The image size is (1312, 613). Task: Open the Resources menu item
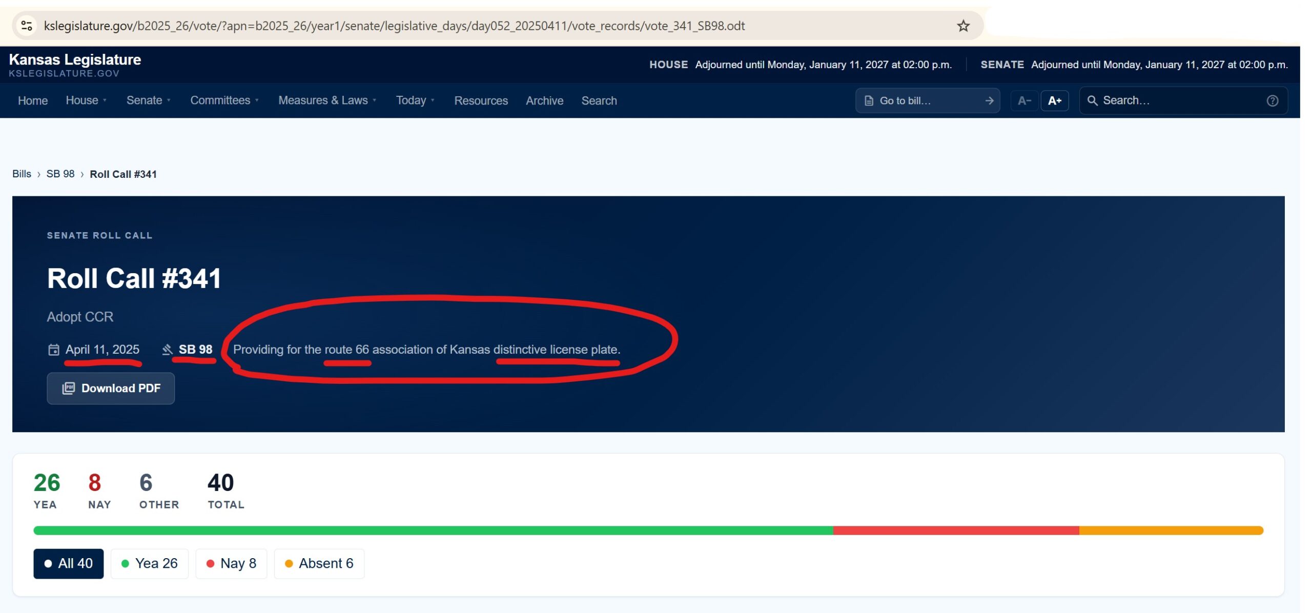point(481,101)
